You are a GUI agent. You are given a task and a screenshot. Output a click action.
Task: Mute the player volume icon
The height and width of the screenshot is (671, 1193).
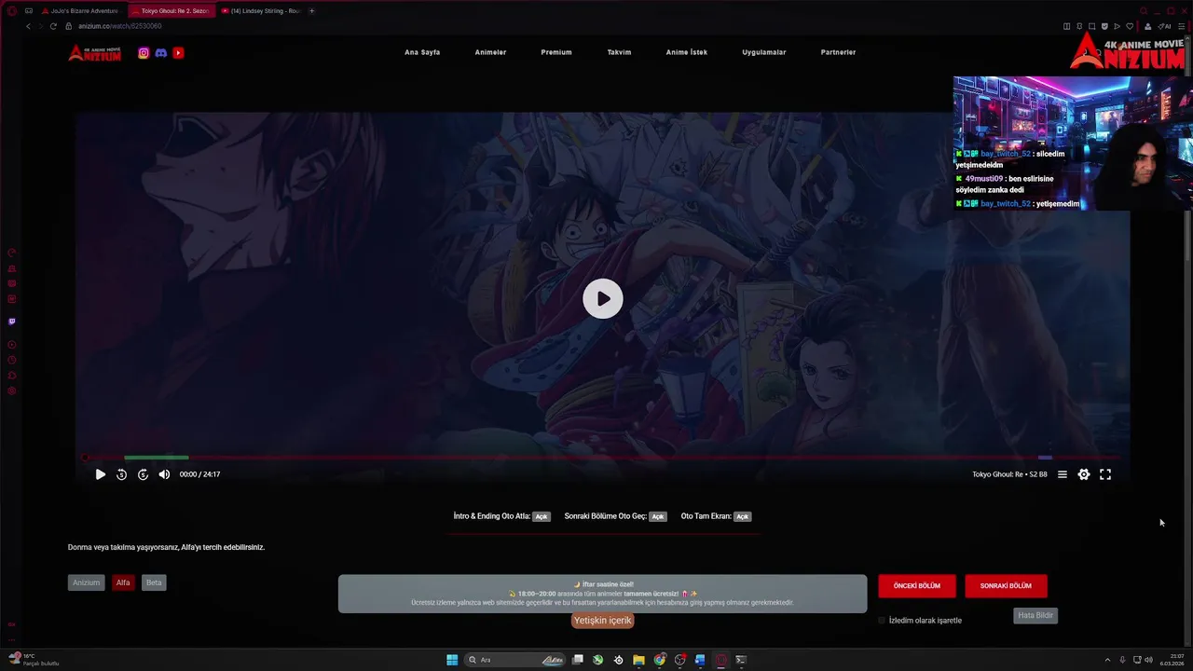point(164,474)
